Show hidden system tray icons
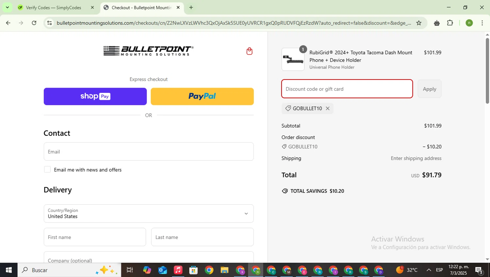This screenshot has height=277, width=490. [x=429, y=270]
